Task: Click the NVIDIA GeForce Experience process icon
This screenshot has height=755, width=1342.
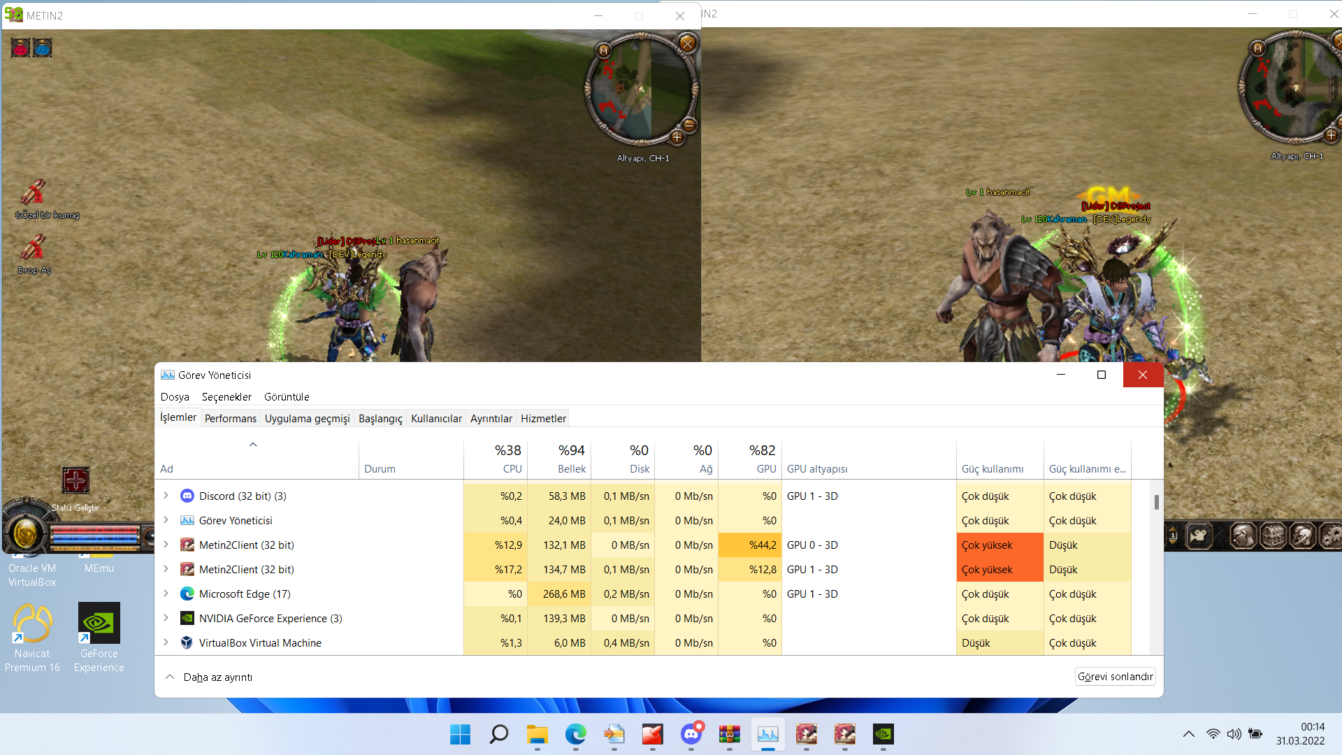Action: (187, 618)
